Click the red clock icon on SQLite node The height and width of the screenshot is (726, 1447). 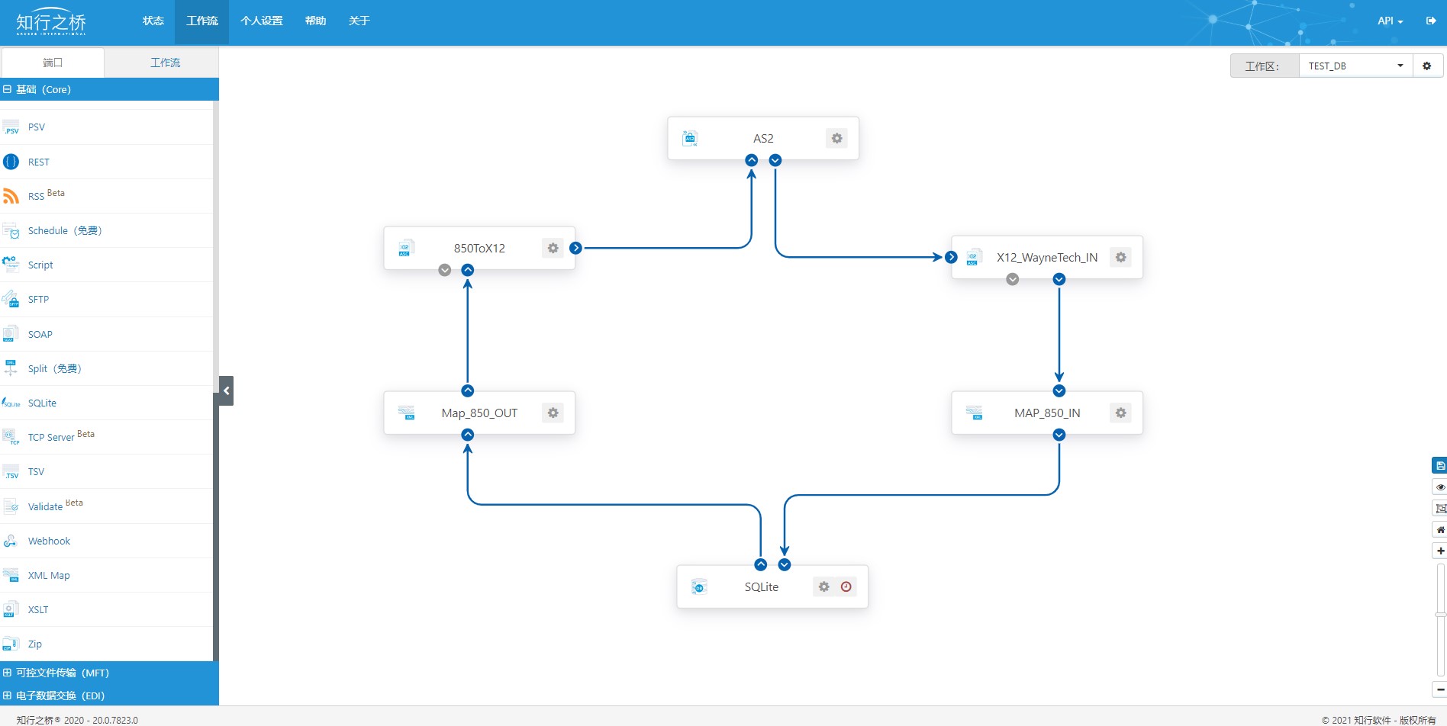846,586
